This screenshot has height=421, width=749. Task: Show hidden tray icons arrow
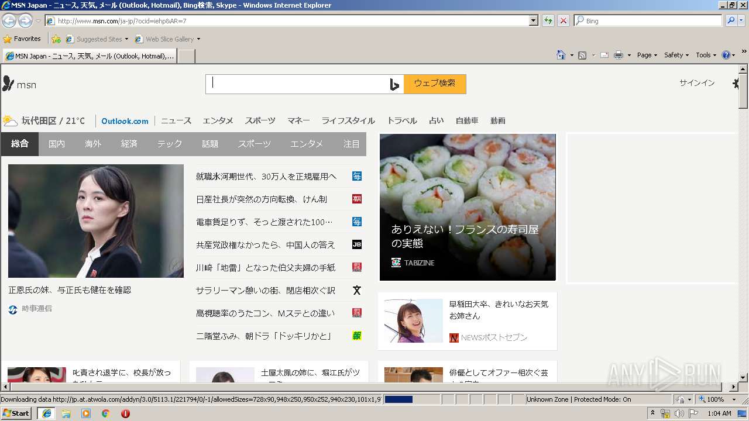click(653, 413)
